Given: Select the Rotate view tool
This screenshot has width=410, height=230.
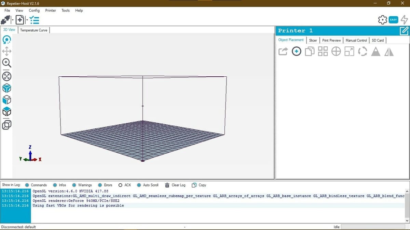Looking at the screenshot, I should pyautogui.click(x=6, y=40).
